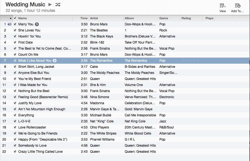Uncheck the Somebody to Love checkbox
The width and height of the screenshot is (250, 161).
pyautogui.click(x=15, y=146)
